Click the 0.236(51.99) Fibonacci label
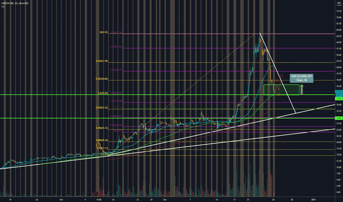 (x=102, y=61)
